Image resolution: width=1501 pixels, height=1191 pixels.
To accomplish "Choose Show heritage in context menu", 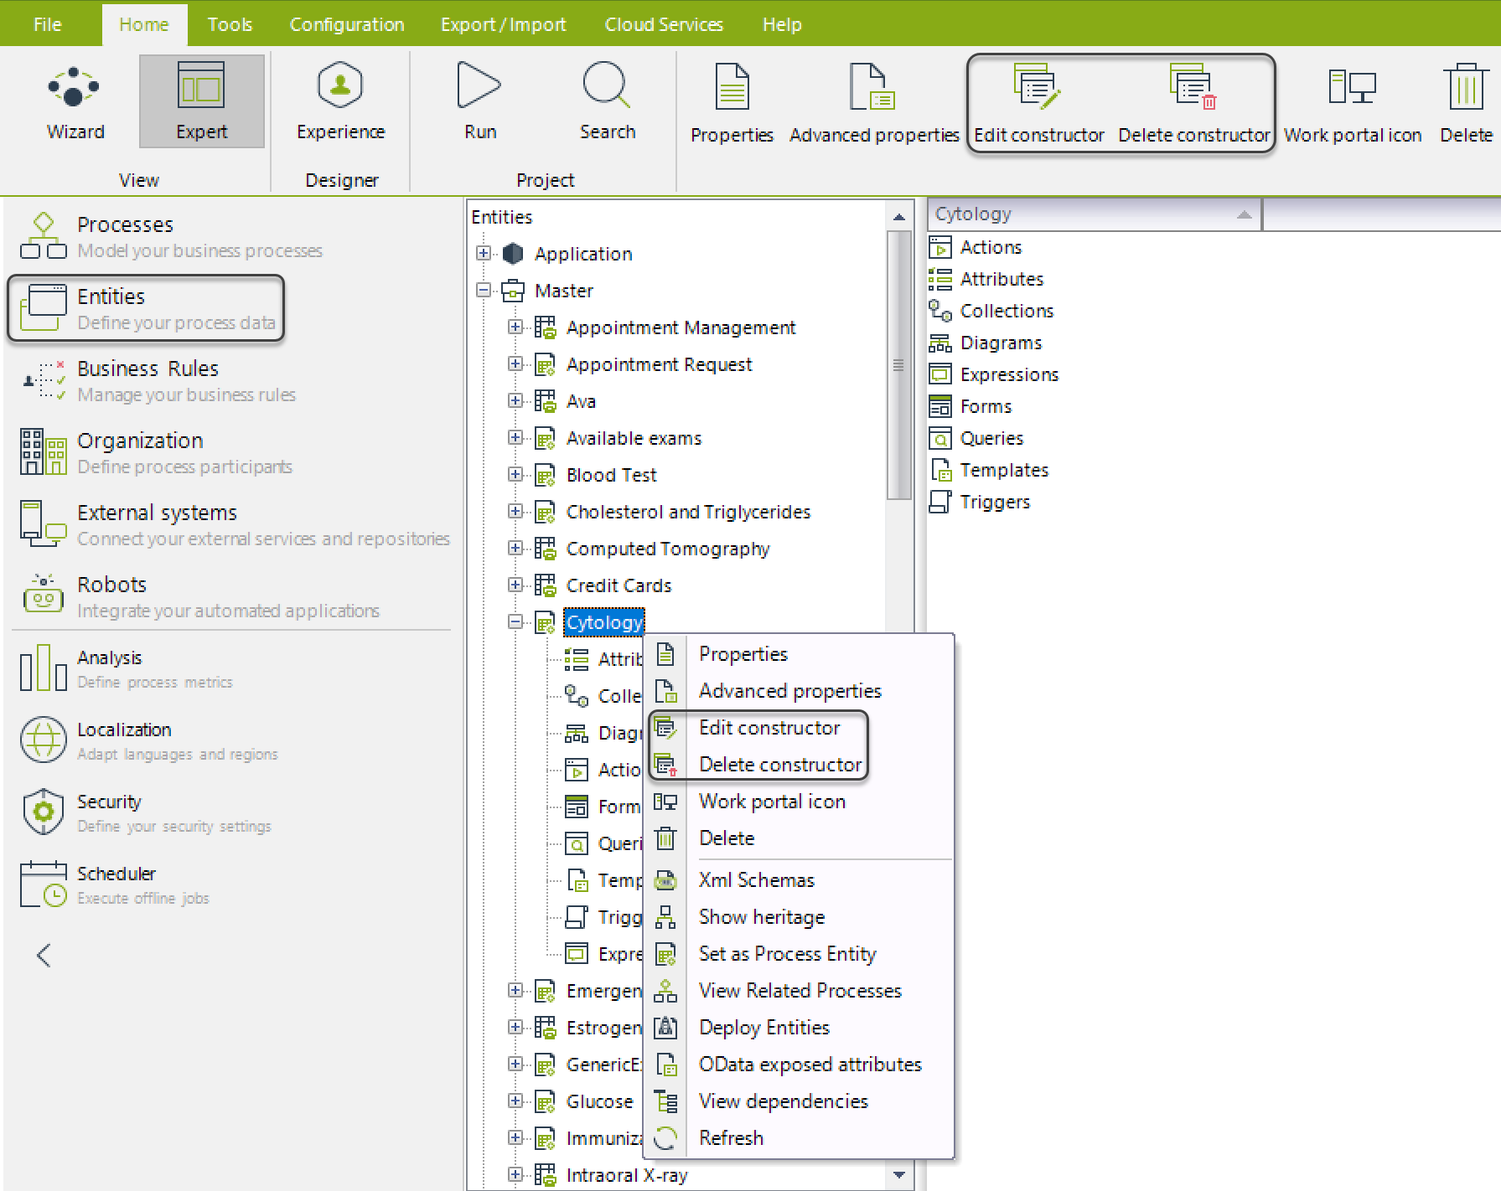I will (800, 917).
